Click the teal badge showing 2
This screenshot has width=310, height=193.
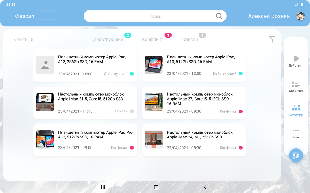click(x=128, y=35)
